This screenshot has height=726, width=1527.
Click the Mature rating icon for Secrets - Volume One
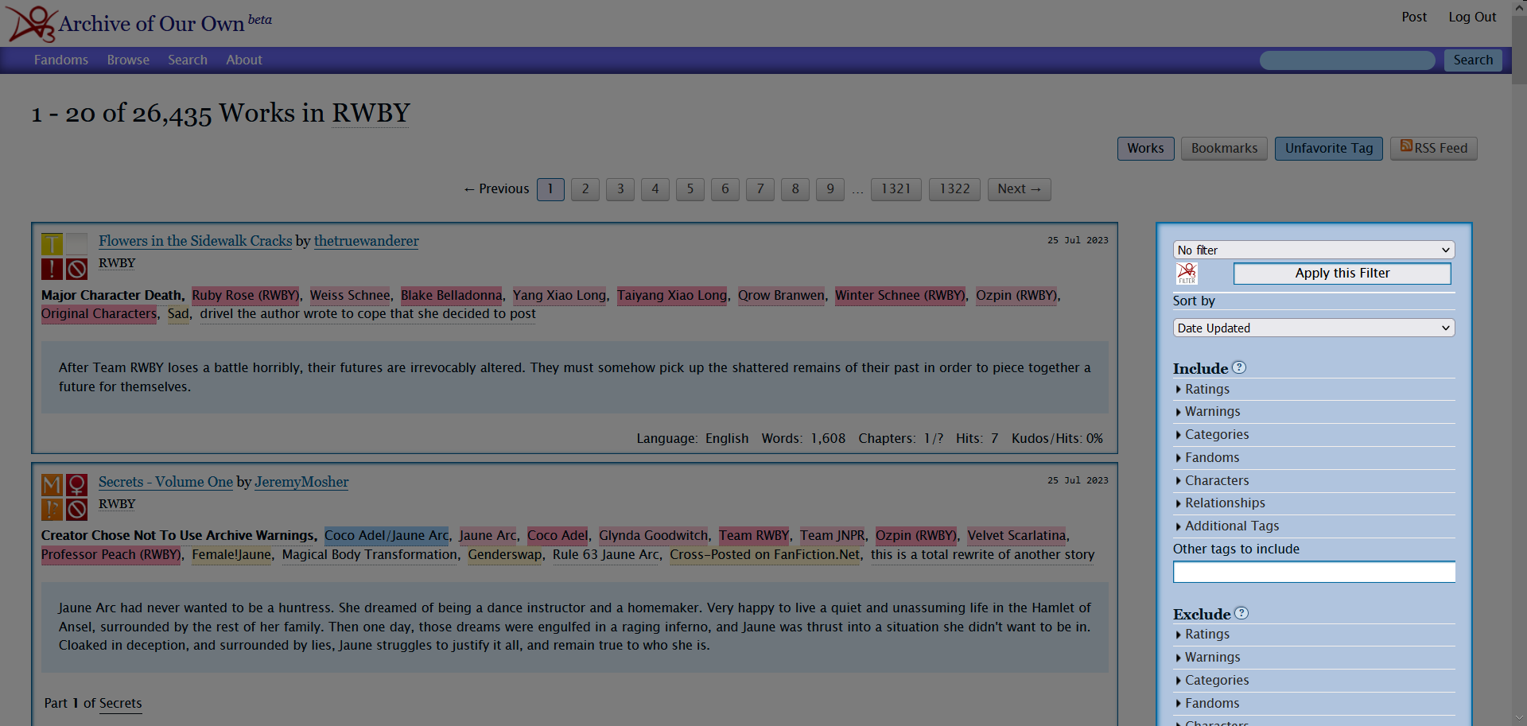52,485
